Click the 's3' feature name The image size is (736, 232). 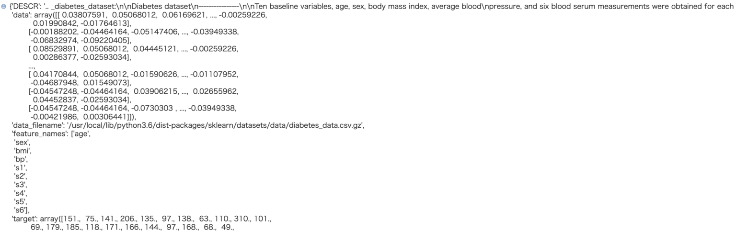tap(21, 184)
